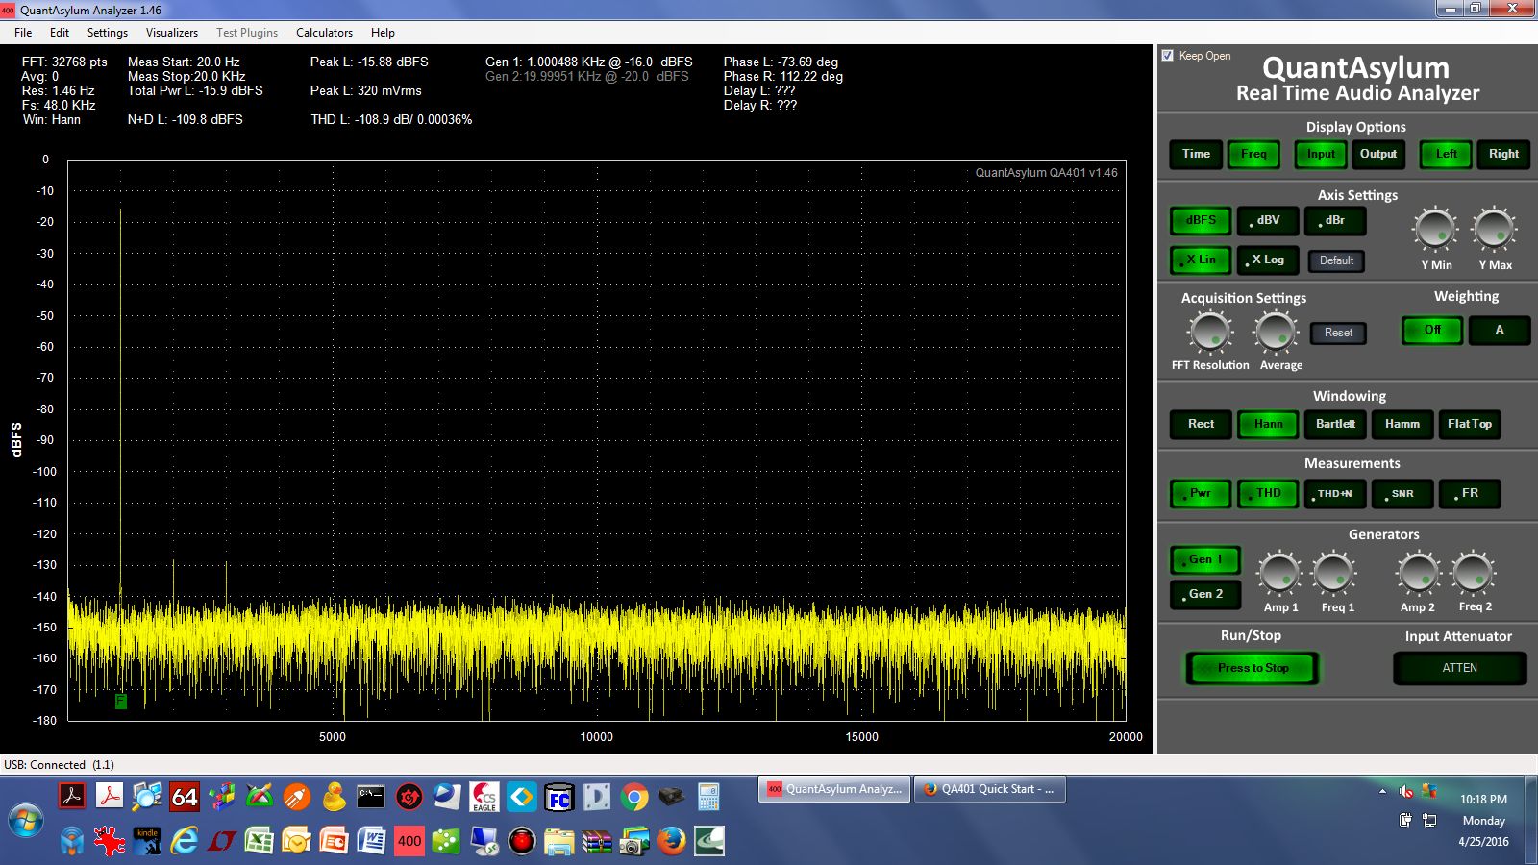Launch Google Chrome from the taskbar
Screen dimensions: 1538x865
[x=634, y=797]
